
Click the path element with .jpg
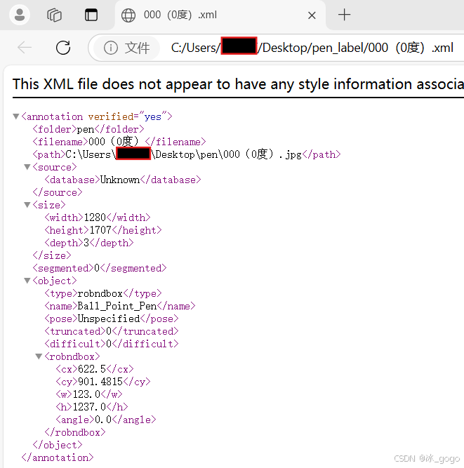187,154
